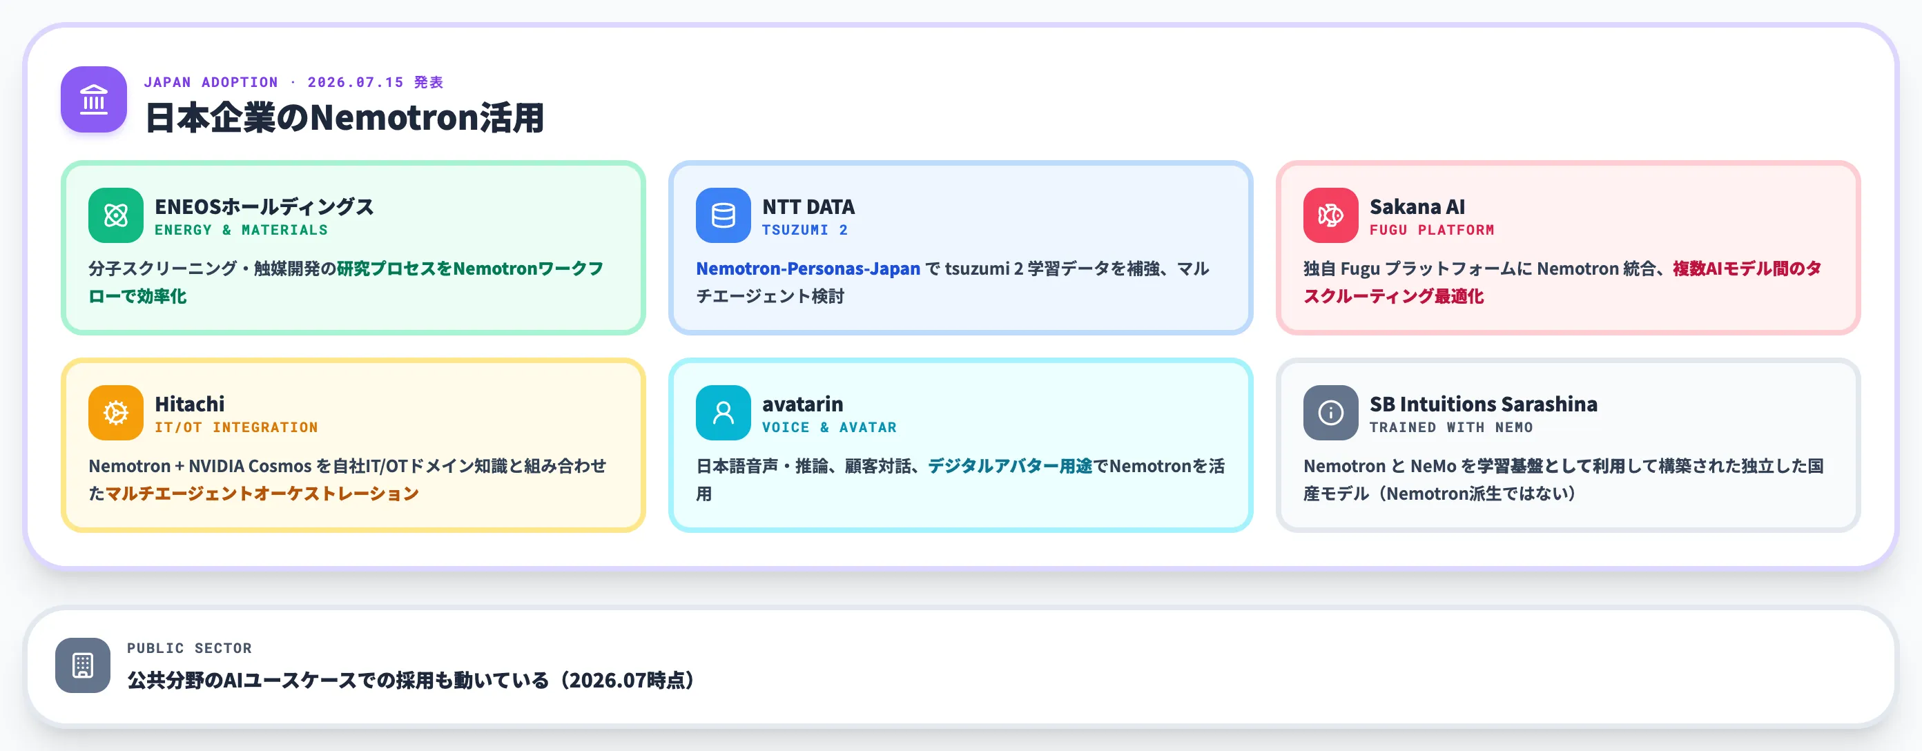Click the 公共分野のAIユースケース headline
The width and height of the screenshot is (1922, 751).
coord(410,680)
